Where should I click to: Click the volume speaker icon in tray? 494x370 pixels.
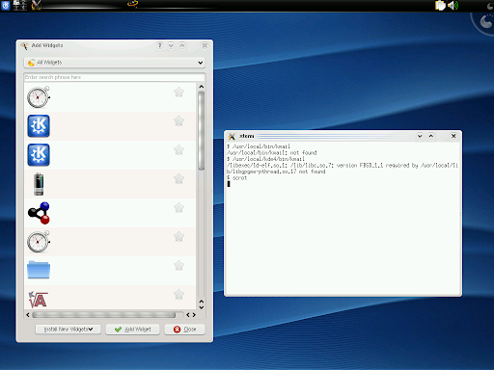click(453, 6)
